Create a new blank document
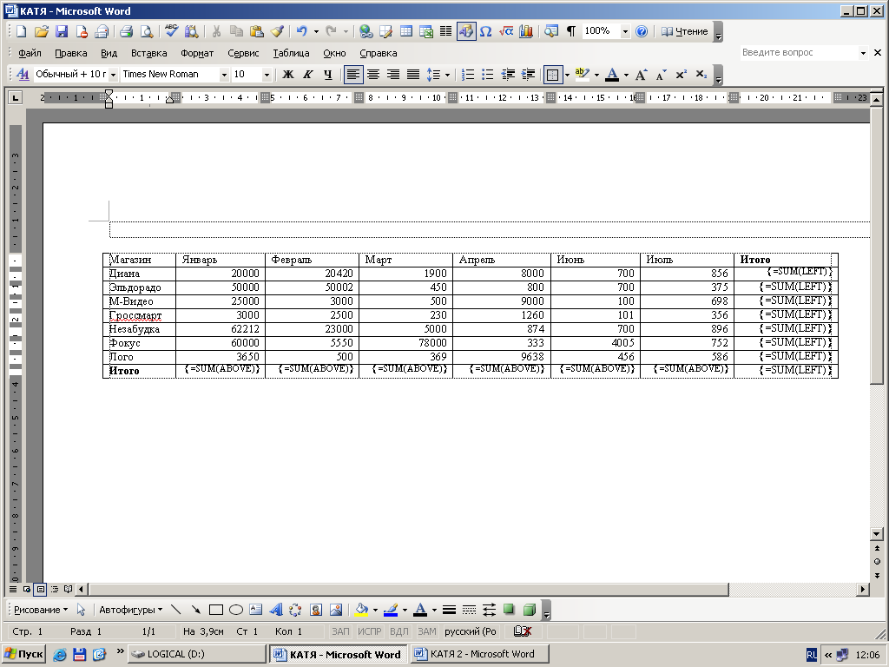The width and height of the screenshot is (889, 667). click(21, 32)
